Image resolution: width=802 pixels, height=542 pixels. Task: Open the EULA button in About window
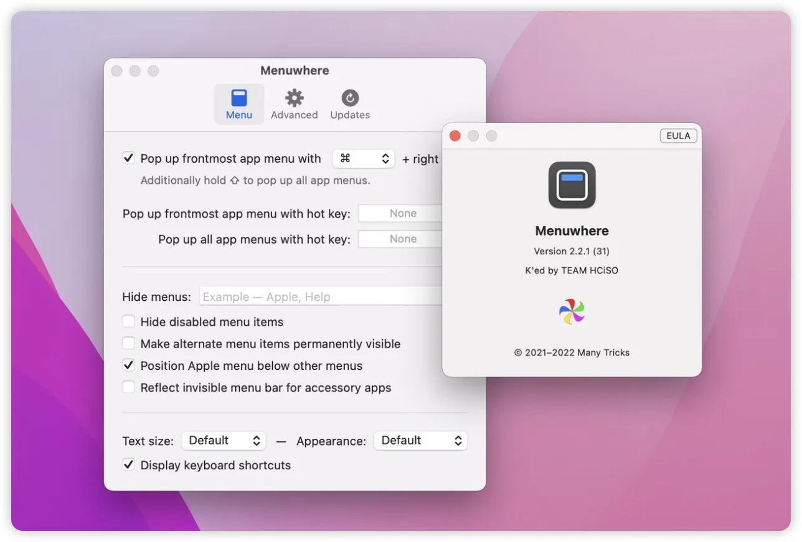pyautogui.click(x=678, y=135)
